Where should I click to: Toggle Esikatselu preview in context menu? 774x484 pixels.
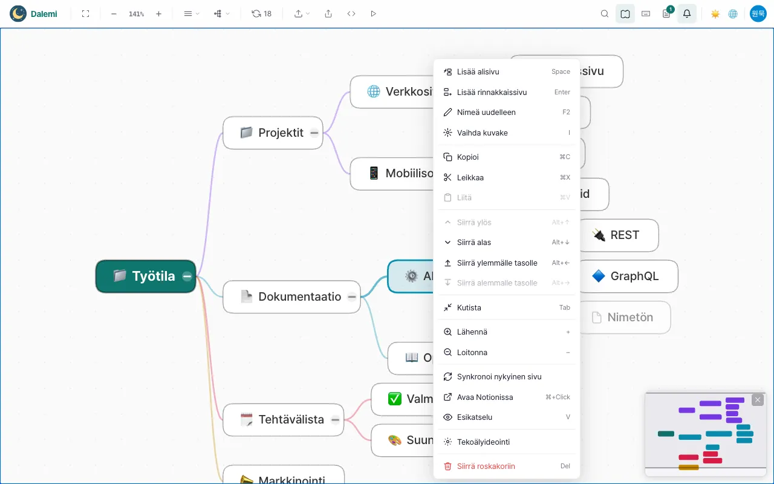[507, 417]
